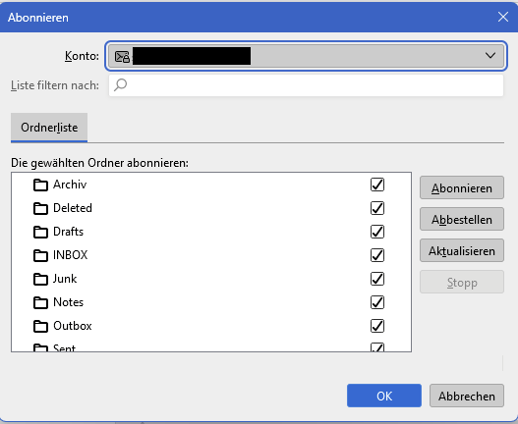This screenshot has width=518, height=424.
Task: Click the Outbox folder icon
Action: 40,326
